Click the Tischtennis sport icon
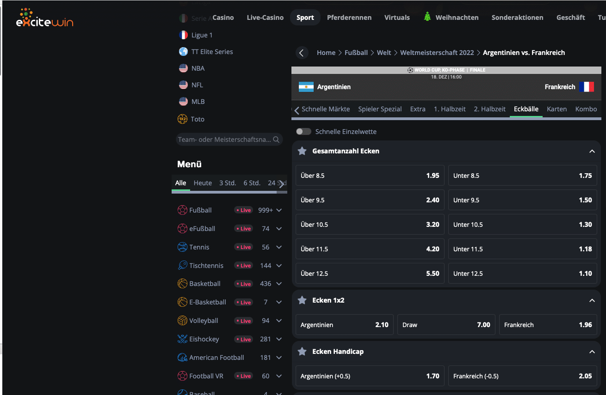 click(x=182, y=266)
